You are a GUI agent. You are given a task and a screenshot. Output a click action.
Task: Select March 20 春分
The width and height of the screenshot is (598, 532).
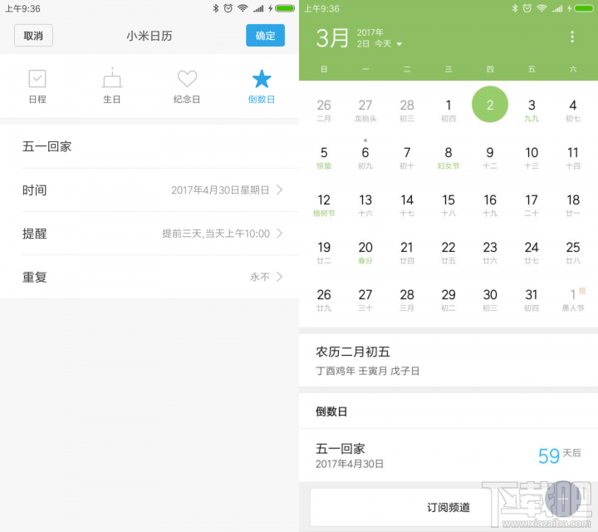(365, 252)
